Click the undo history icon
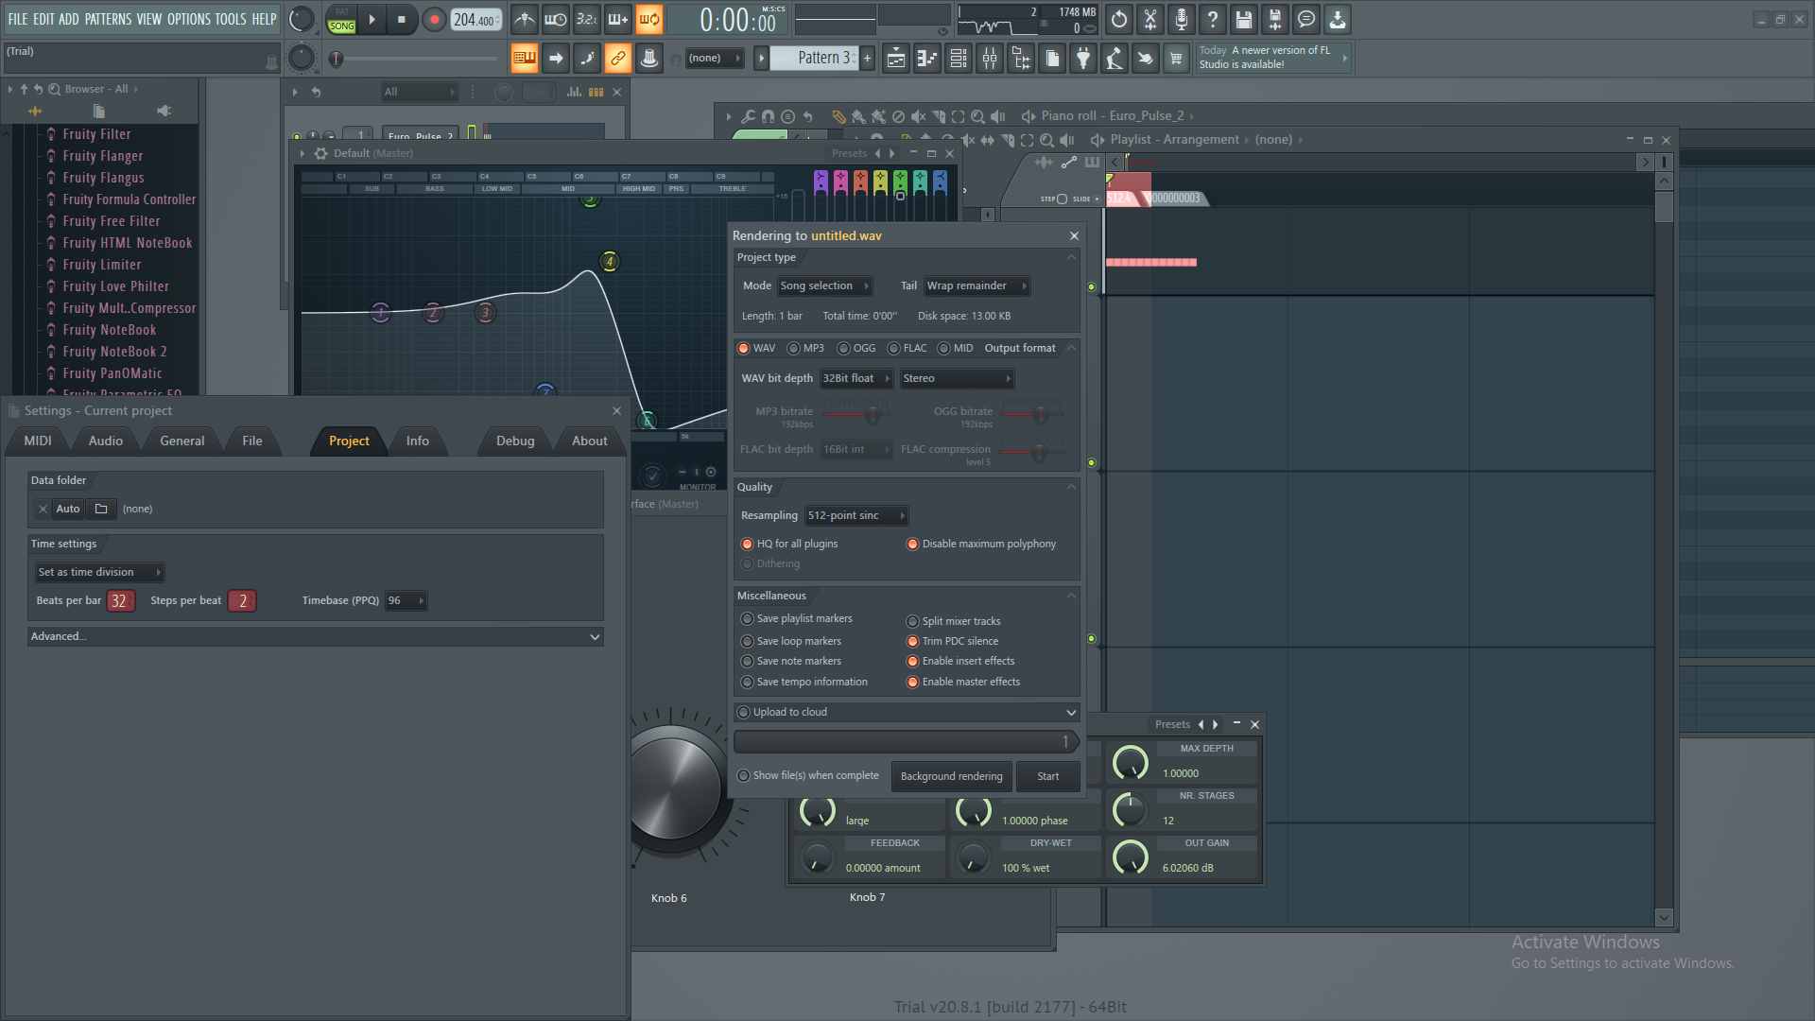 point(1119,19)
